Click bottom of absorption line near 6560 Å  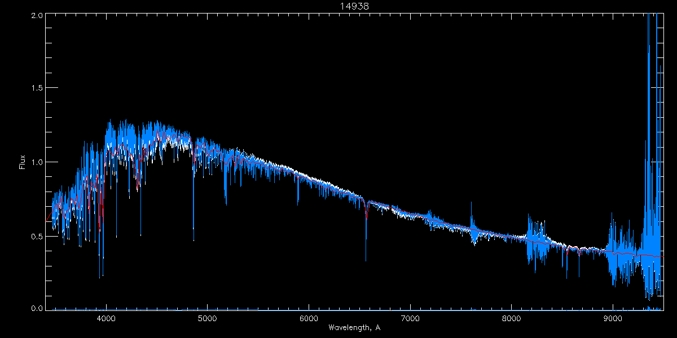point(366,259)
